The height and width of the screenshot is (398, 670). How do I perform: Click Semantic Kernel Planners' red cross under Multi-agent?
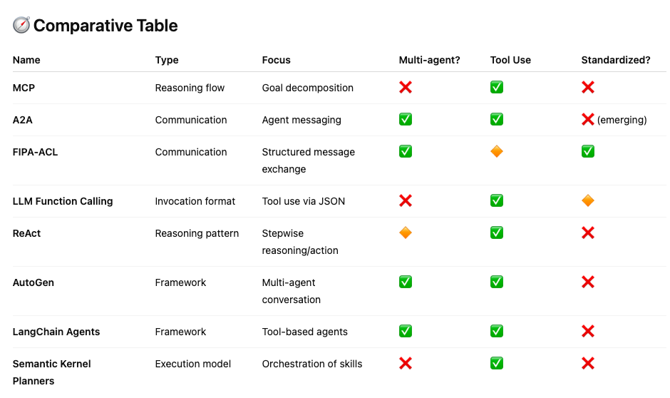pos(406,364)
